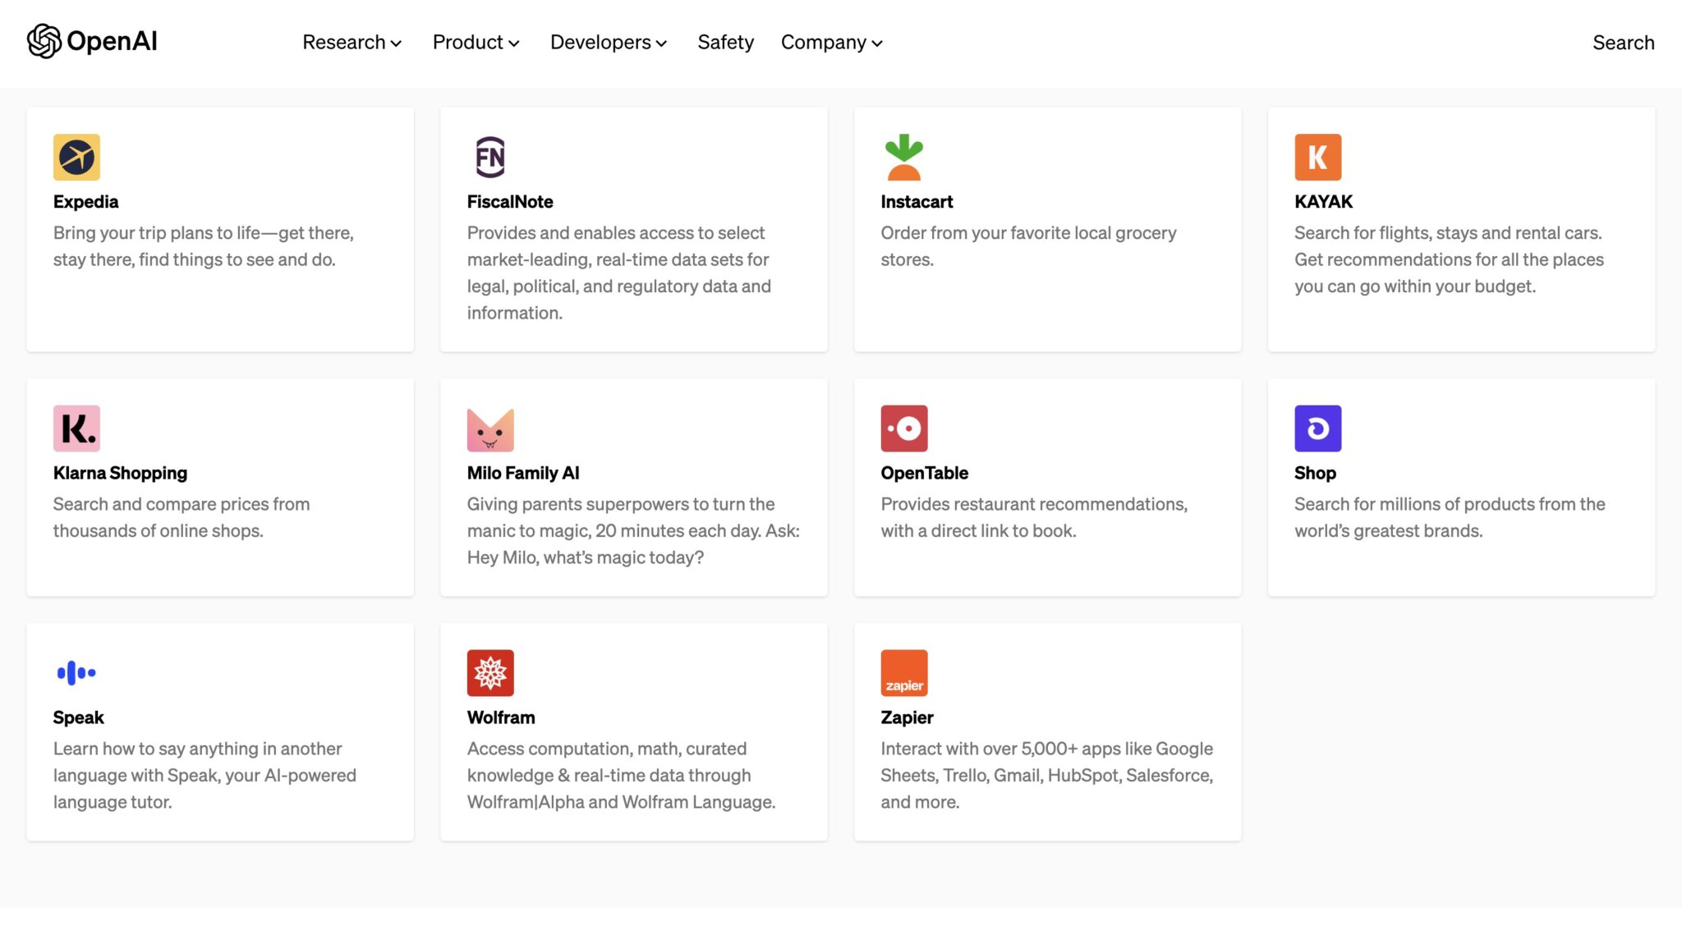The height and width of the screenshot is (926, 1682).
Task: Expand the Developers dropdown menu
Action: click(608, 42)
